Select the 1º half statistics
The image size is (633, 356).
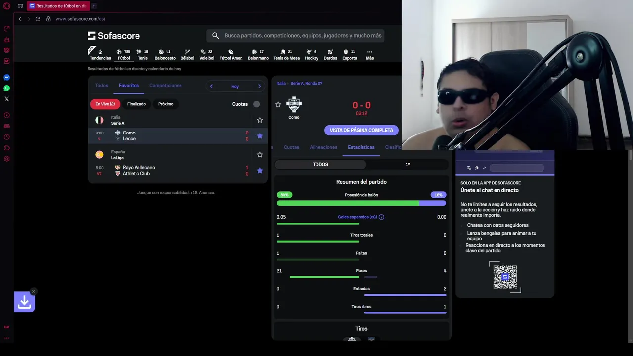(x=407, y=164)
